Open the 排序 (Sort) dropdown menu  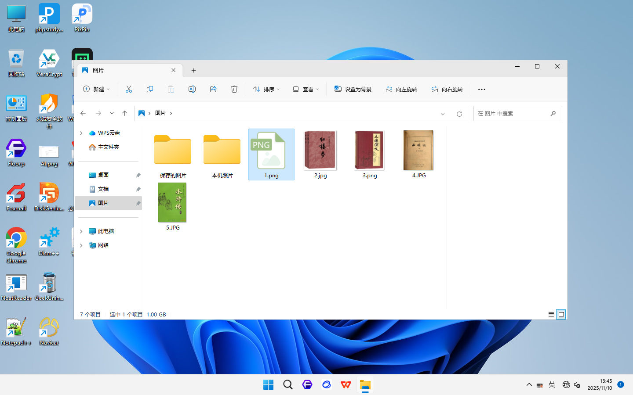coord(266,89)
